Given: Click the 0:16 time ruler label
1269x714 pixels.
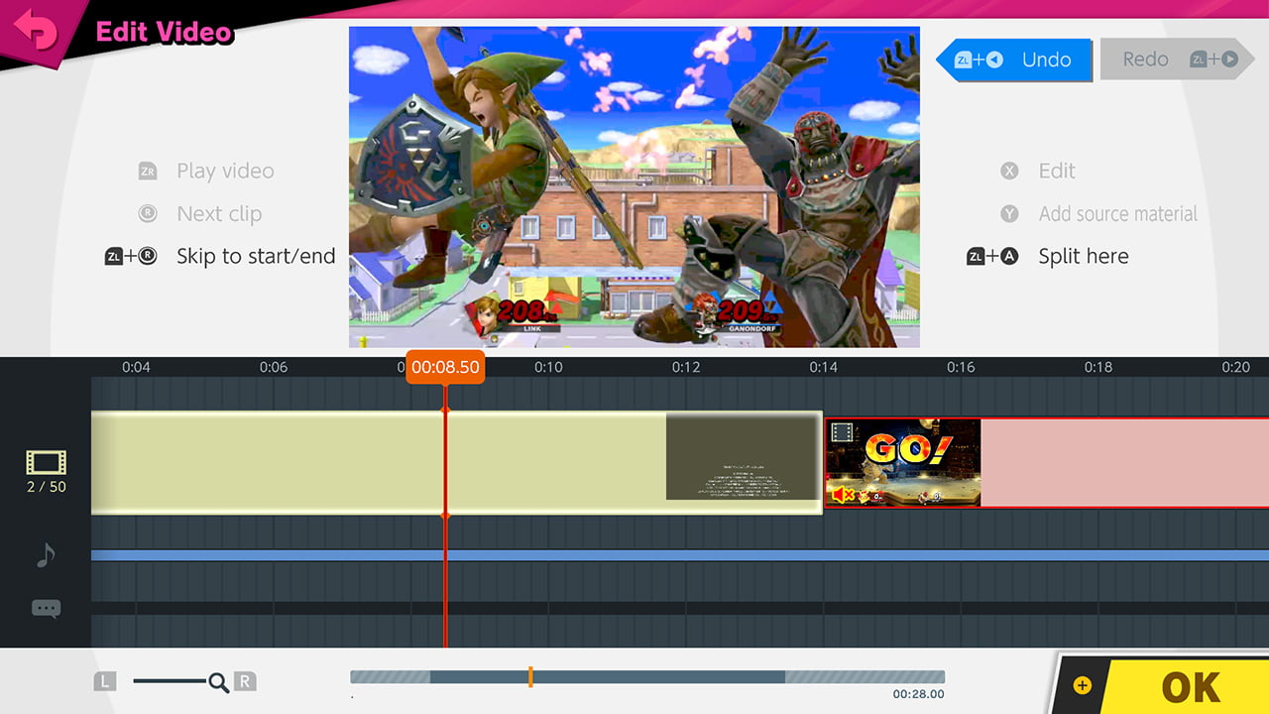Looking at the screenshot, I should click(x=961, y=367).
